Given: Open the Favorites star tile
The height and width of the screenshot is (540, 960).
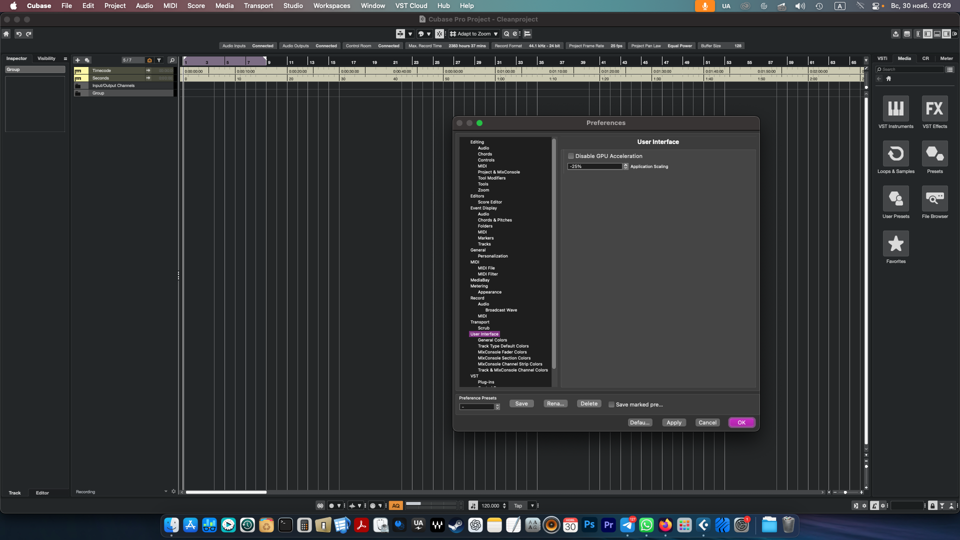Looking at the screenshot, I should 895,244.
